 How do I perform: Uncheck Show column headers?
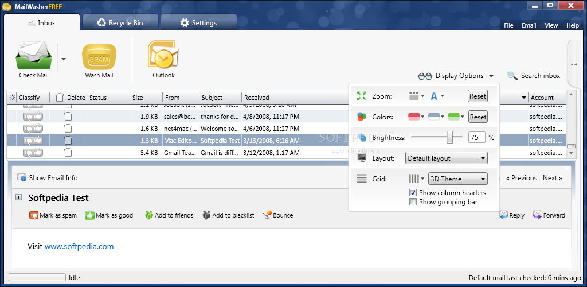[413, 193]
